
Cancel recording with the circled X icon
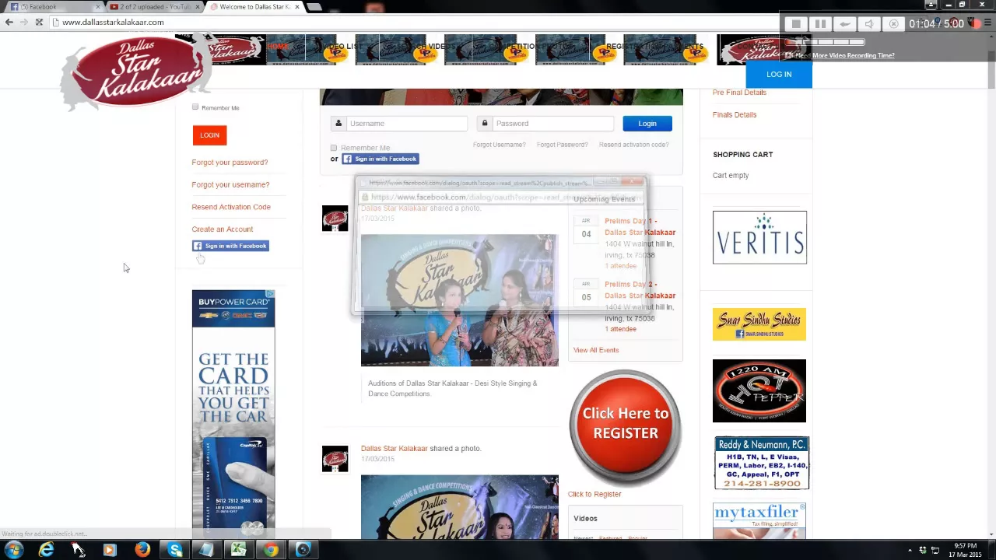(x=893, y=24)
